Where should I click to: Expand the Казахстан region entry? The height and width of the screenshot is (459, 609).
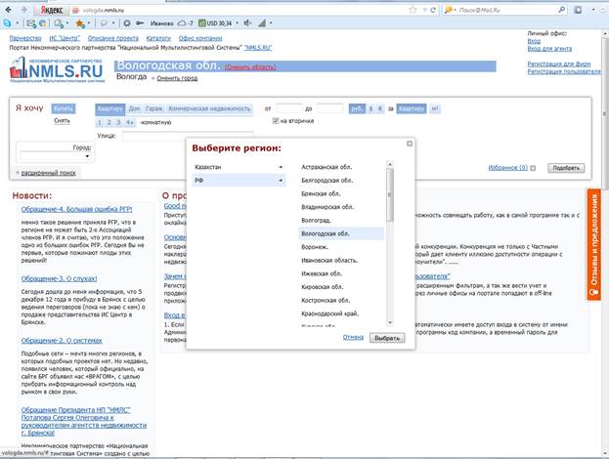click(x=239, y=167)
